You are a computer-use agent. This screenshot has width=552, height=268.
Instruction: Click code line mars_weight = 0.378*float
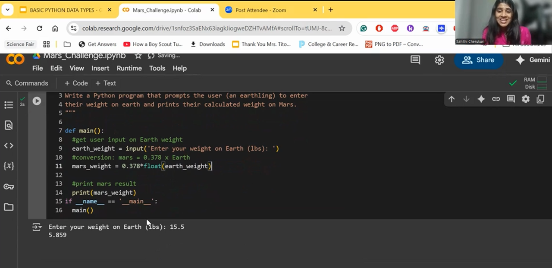(142, 166)
